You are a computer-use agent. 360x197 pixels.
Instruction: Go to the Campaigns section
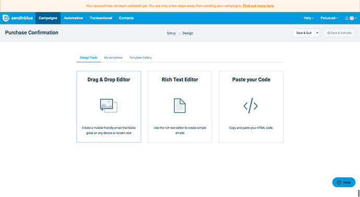tap(48, 18)
